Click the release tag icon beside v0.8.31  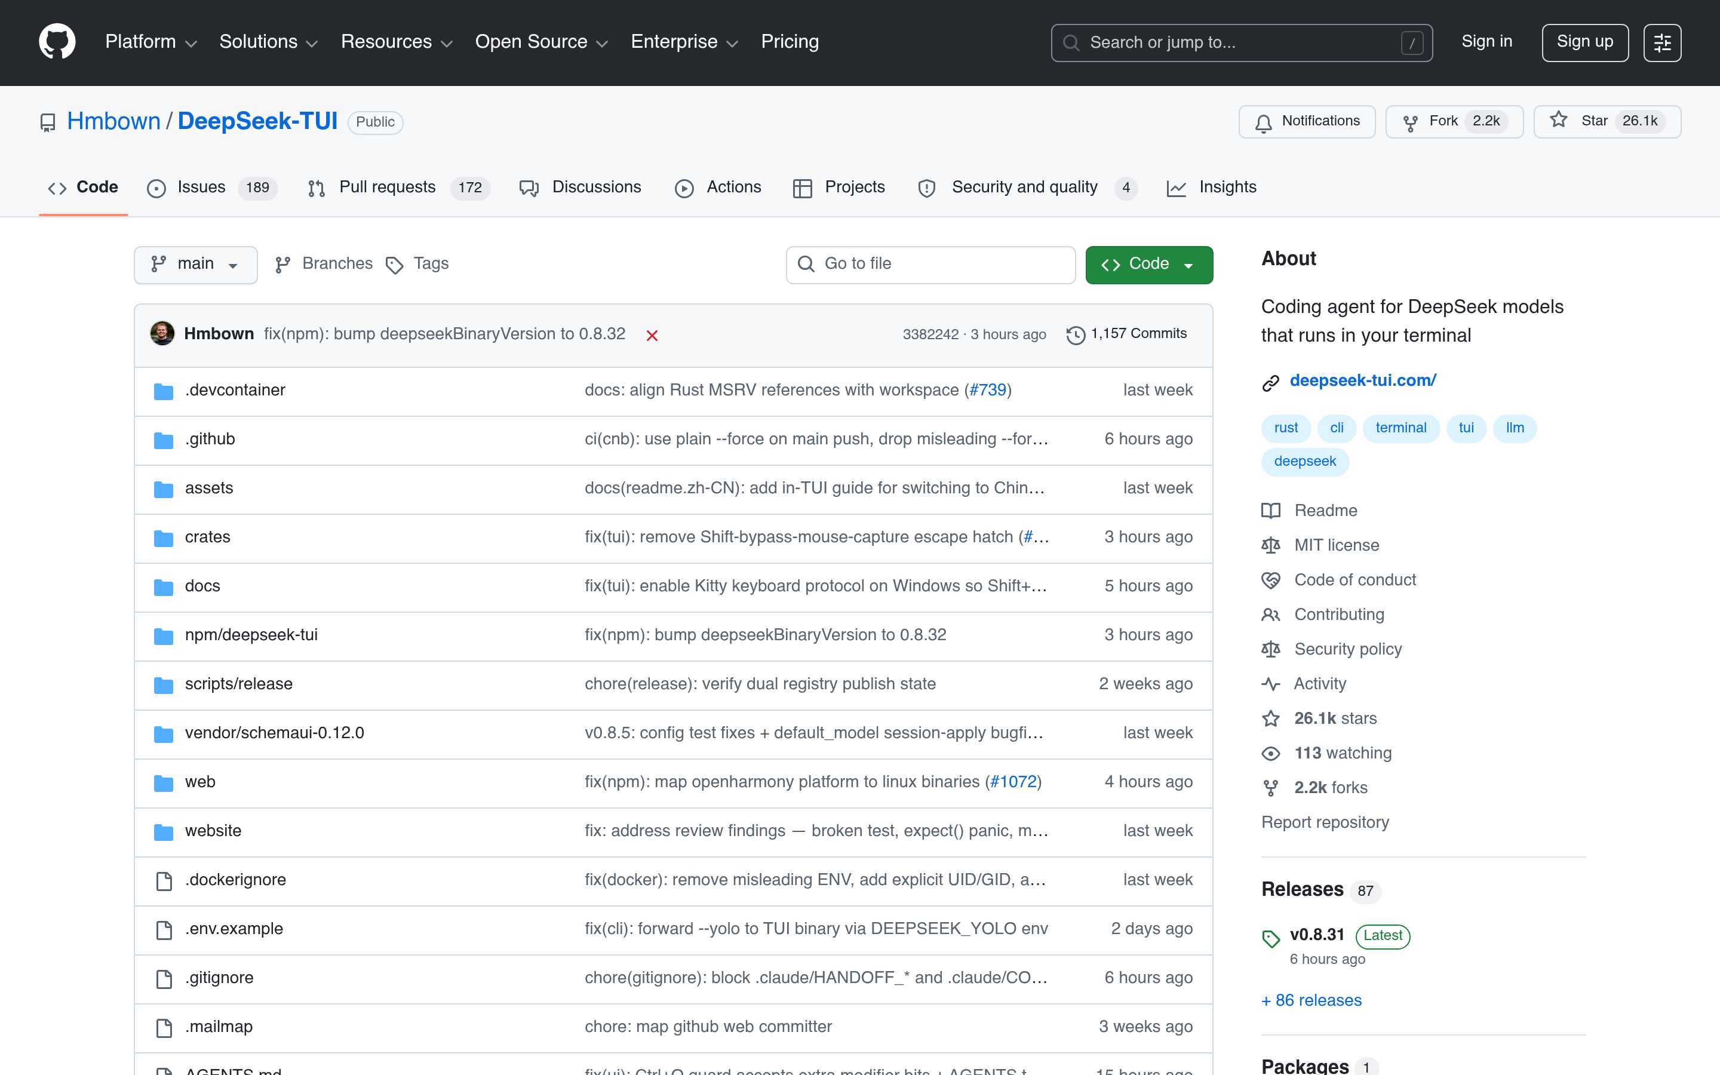[x=1271, y=938]
